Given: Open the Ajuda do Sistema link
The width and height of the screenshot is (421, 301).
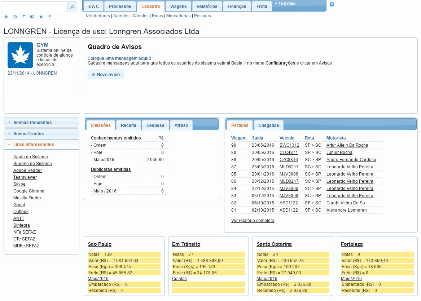Looking at the screenshot, I should pyautogui.click(x=31, y=157).
